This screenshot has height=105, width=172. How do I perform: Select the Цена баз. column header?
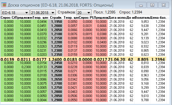[158, 18]
